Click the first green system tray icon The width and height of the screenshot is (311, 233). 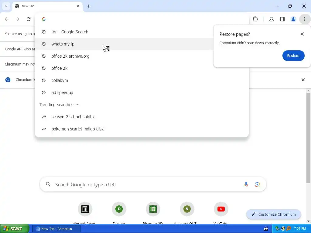277,229
